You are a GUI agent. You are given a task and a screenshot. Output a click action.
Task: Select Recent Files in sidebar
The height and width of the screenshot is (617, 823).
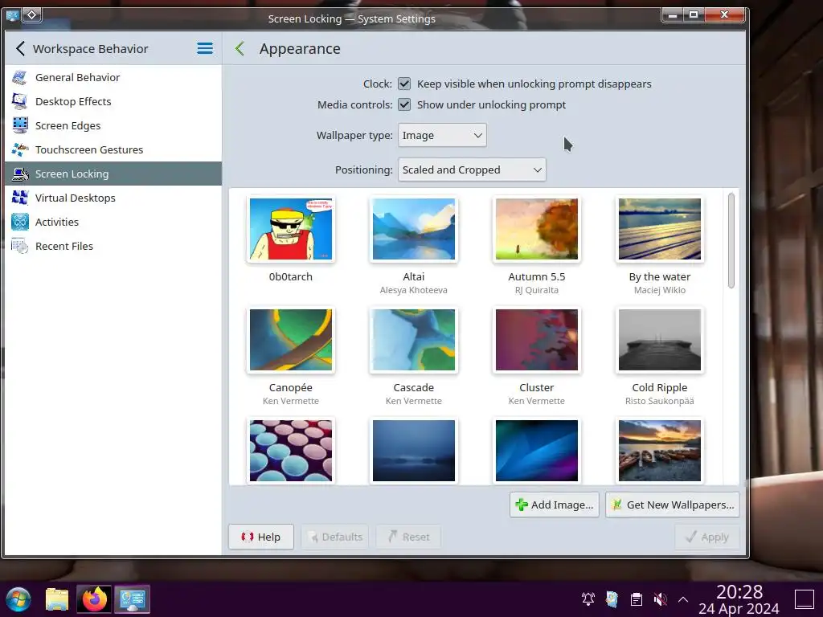113,247
